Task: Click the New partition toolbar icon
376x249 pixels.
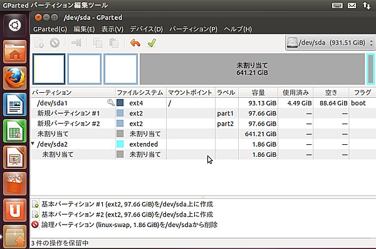Action: 39,43
